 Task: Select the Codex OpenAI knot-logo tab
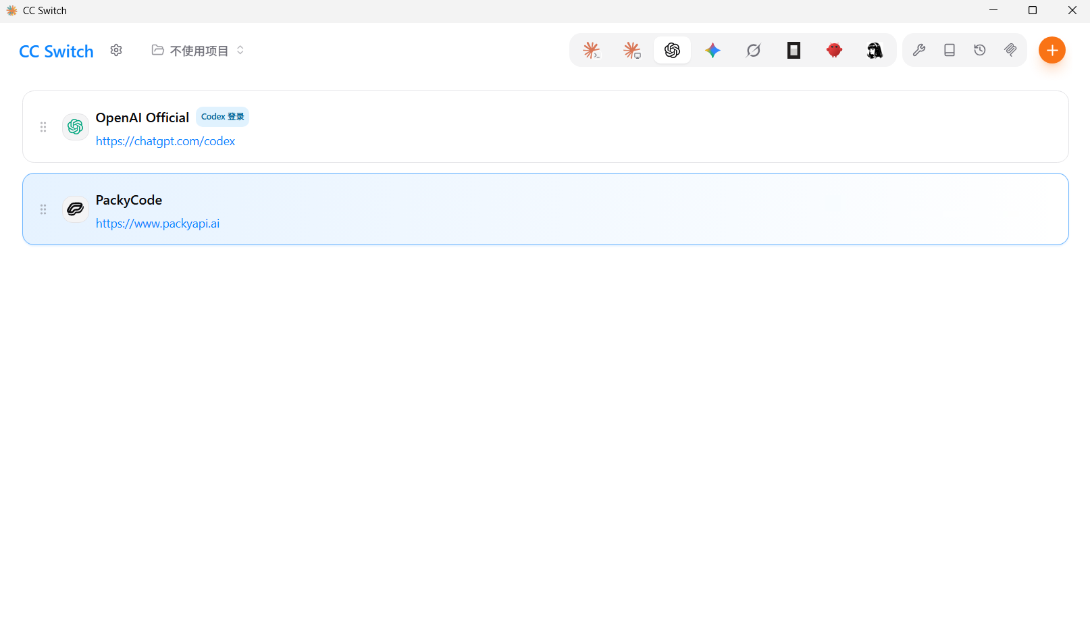[672, 50]
